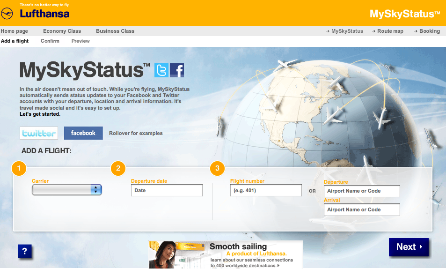The width and height of the screenshot is (446, 269).
Task: Click the 'Let's get started.' text
Action: tap(40, 114)
